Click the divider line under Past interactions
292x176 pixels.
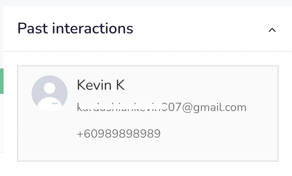[x=148, y=51]
